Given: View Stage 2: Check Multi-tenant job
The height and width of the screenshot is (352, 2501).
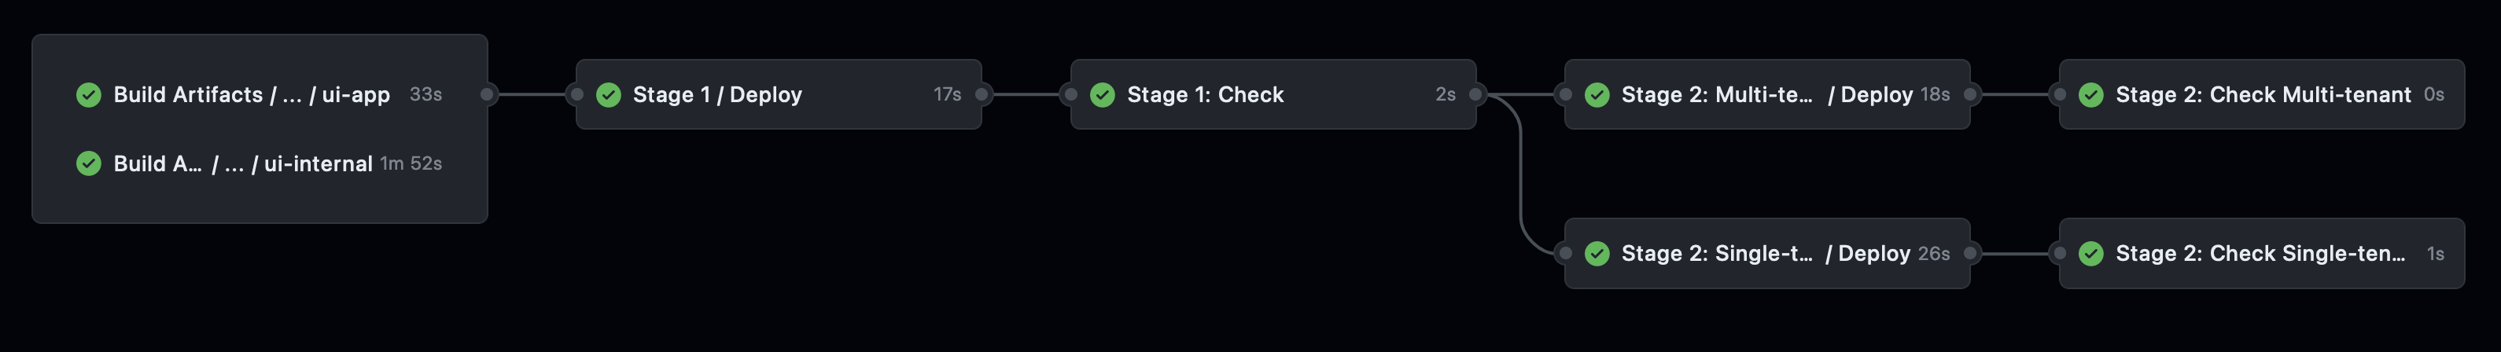Looking at the screenshot, I should coord(2262,95).
